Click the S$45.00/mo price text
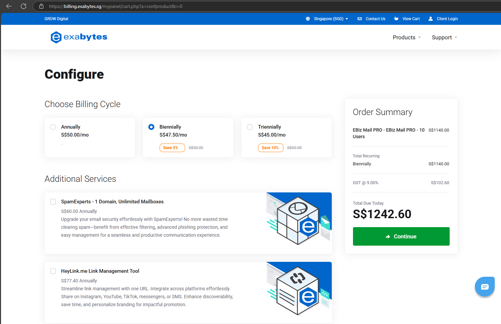The width and height of the screenshot is (501, 324). [272, 135]
